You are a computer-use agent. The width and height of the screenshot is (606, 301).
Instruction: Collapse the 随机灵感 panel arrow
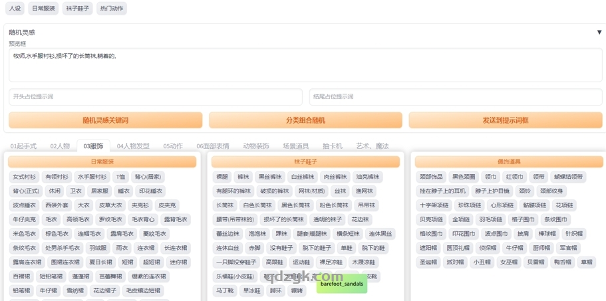tap(599, 32)
